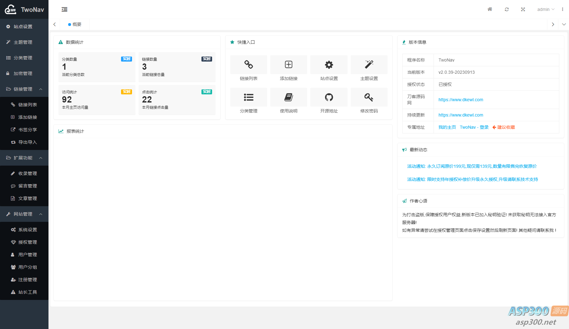The width and height of the screenshot is (569, 329).
Task: Click the 报表统计 line chart icon
Action: click(61, 131)
